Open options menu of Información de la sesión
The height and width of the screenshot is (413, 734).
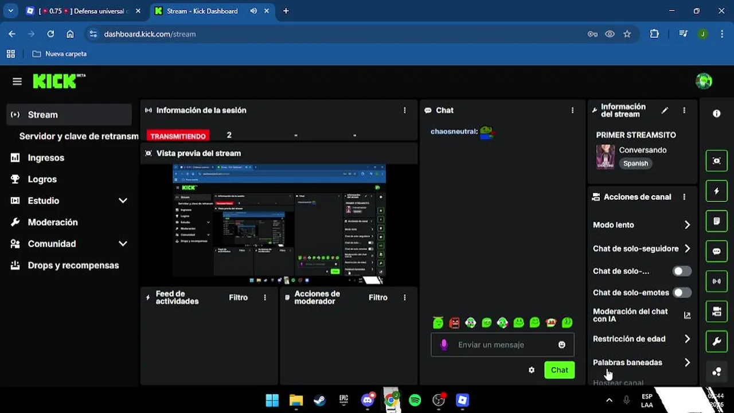tap(405, 110)
